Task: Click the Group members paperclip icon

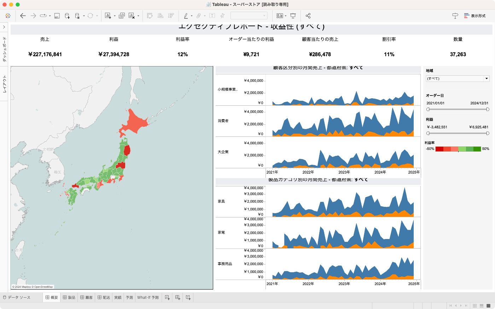Action: pyautogui.click(x=199, y=16)
